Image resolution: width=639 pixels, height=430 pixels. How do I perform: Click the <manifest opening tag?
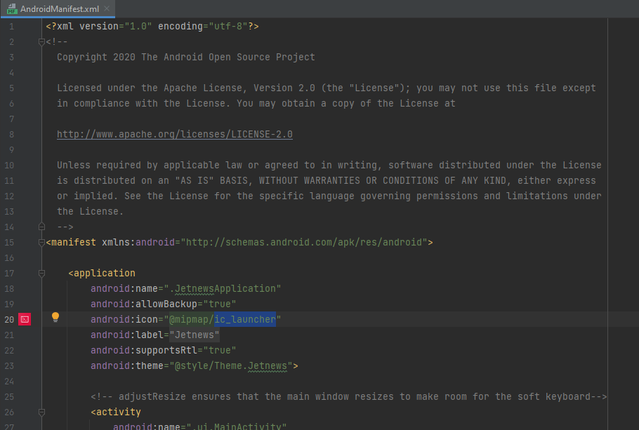click(71, 242)
